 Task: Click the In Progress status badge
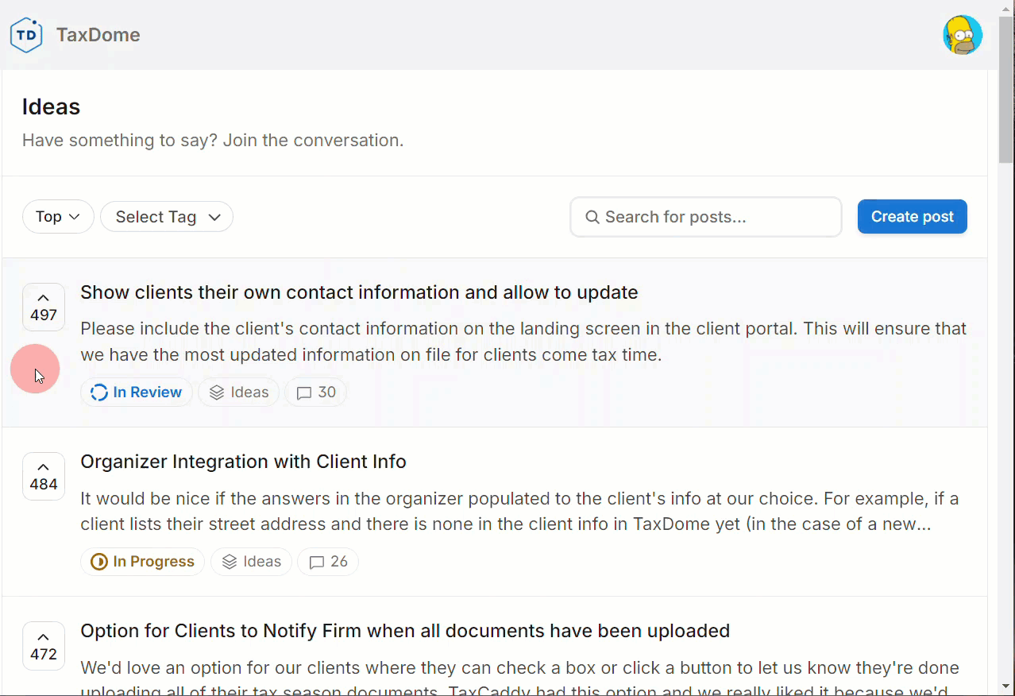click(x=143, y=562)
